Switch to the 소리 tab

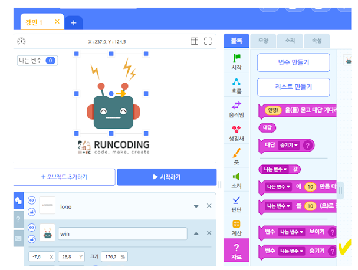click(x=290, y=41)
